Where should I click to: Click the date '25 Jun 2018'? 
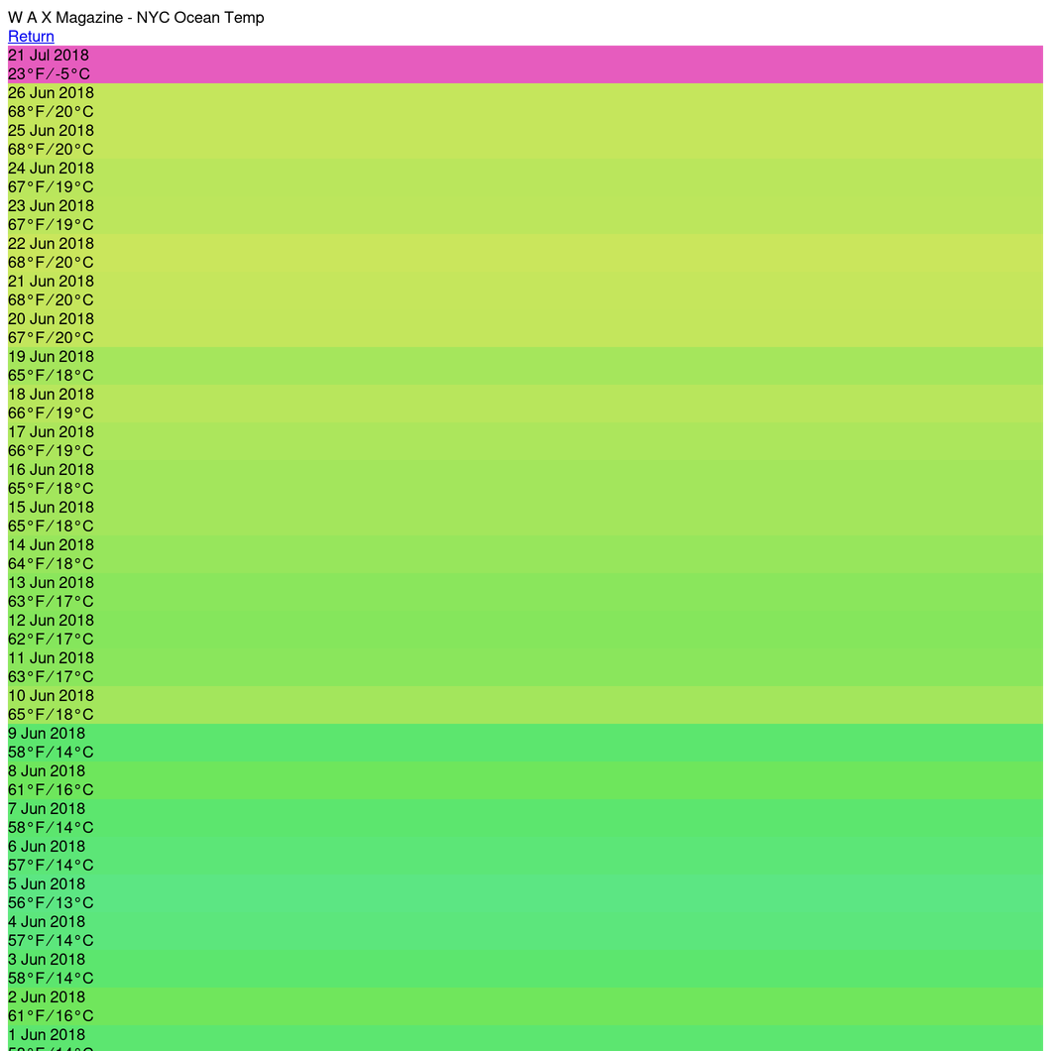[51, 130]
